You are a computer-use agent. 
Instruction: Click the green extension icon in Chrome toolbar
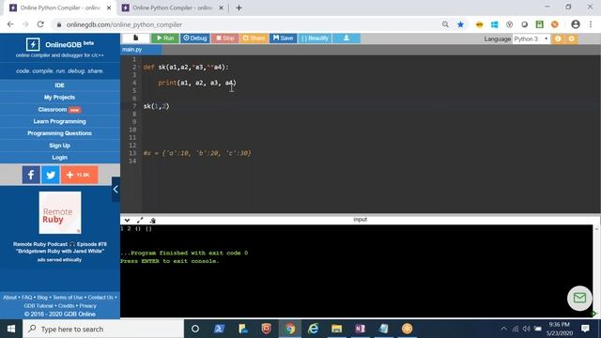point(540,24)
